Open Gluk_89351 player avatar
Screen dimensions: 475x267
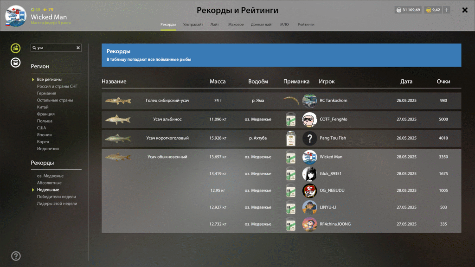tap(309, 174)
